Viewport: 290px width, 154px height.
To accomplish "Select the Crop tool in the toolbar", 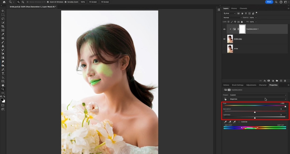I will 3,26.
